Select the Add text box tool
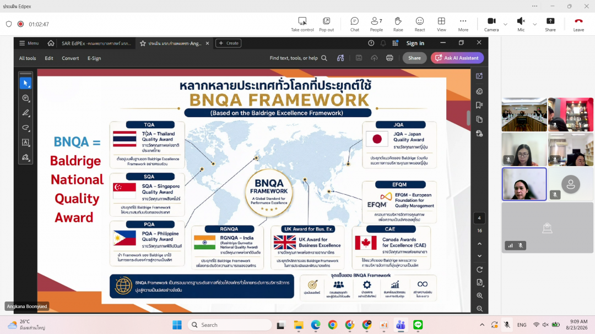This screenshot has width=595, height=334. pos(25,143)
